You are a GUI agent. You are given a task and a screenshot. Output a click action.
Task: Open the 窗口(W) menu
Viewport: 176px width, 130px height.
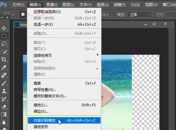pyautogui.click(x=169, y=5)
